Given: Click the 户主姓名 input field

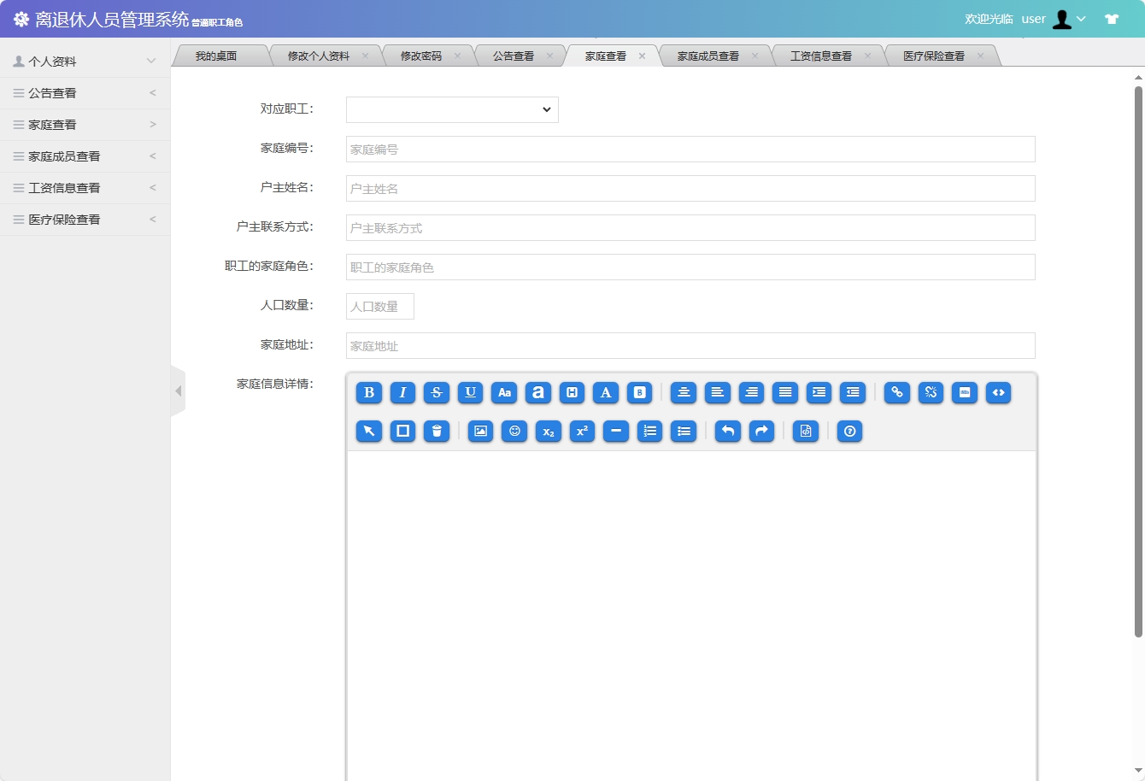Looking at the screenshot, I should point(690,189).
